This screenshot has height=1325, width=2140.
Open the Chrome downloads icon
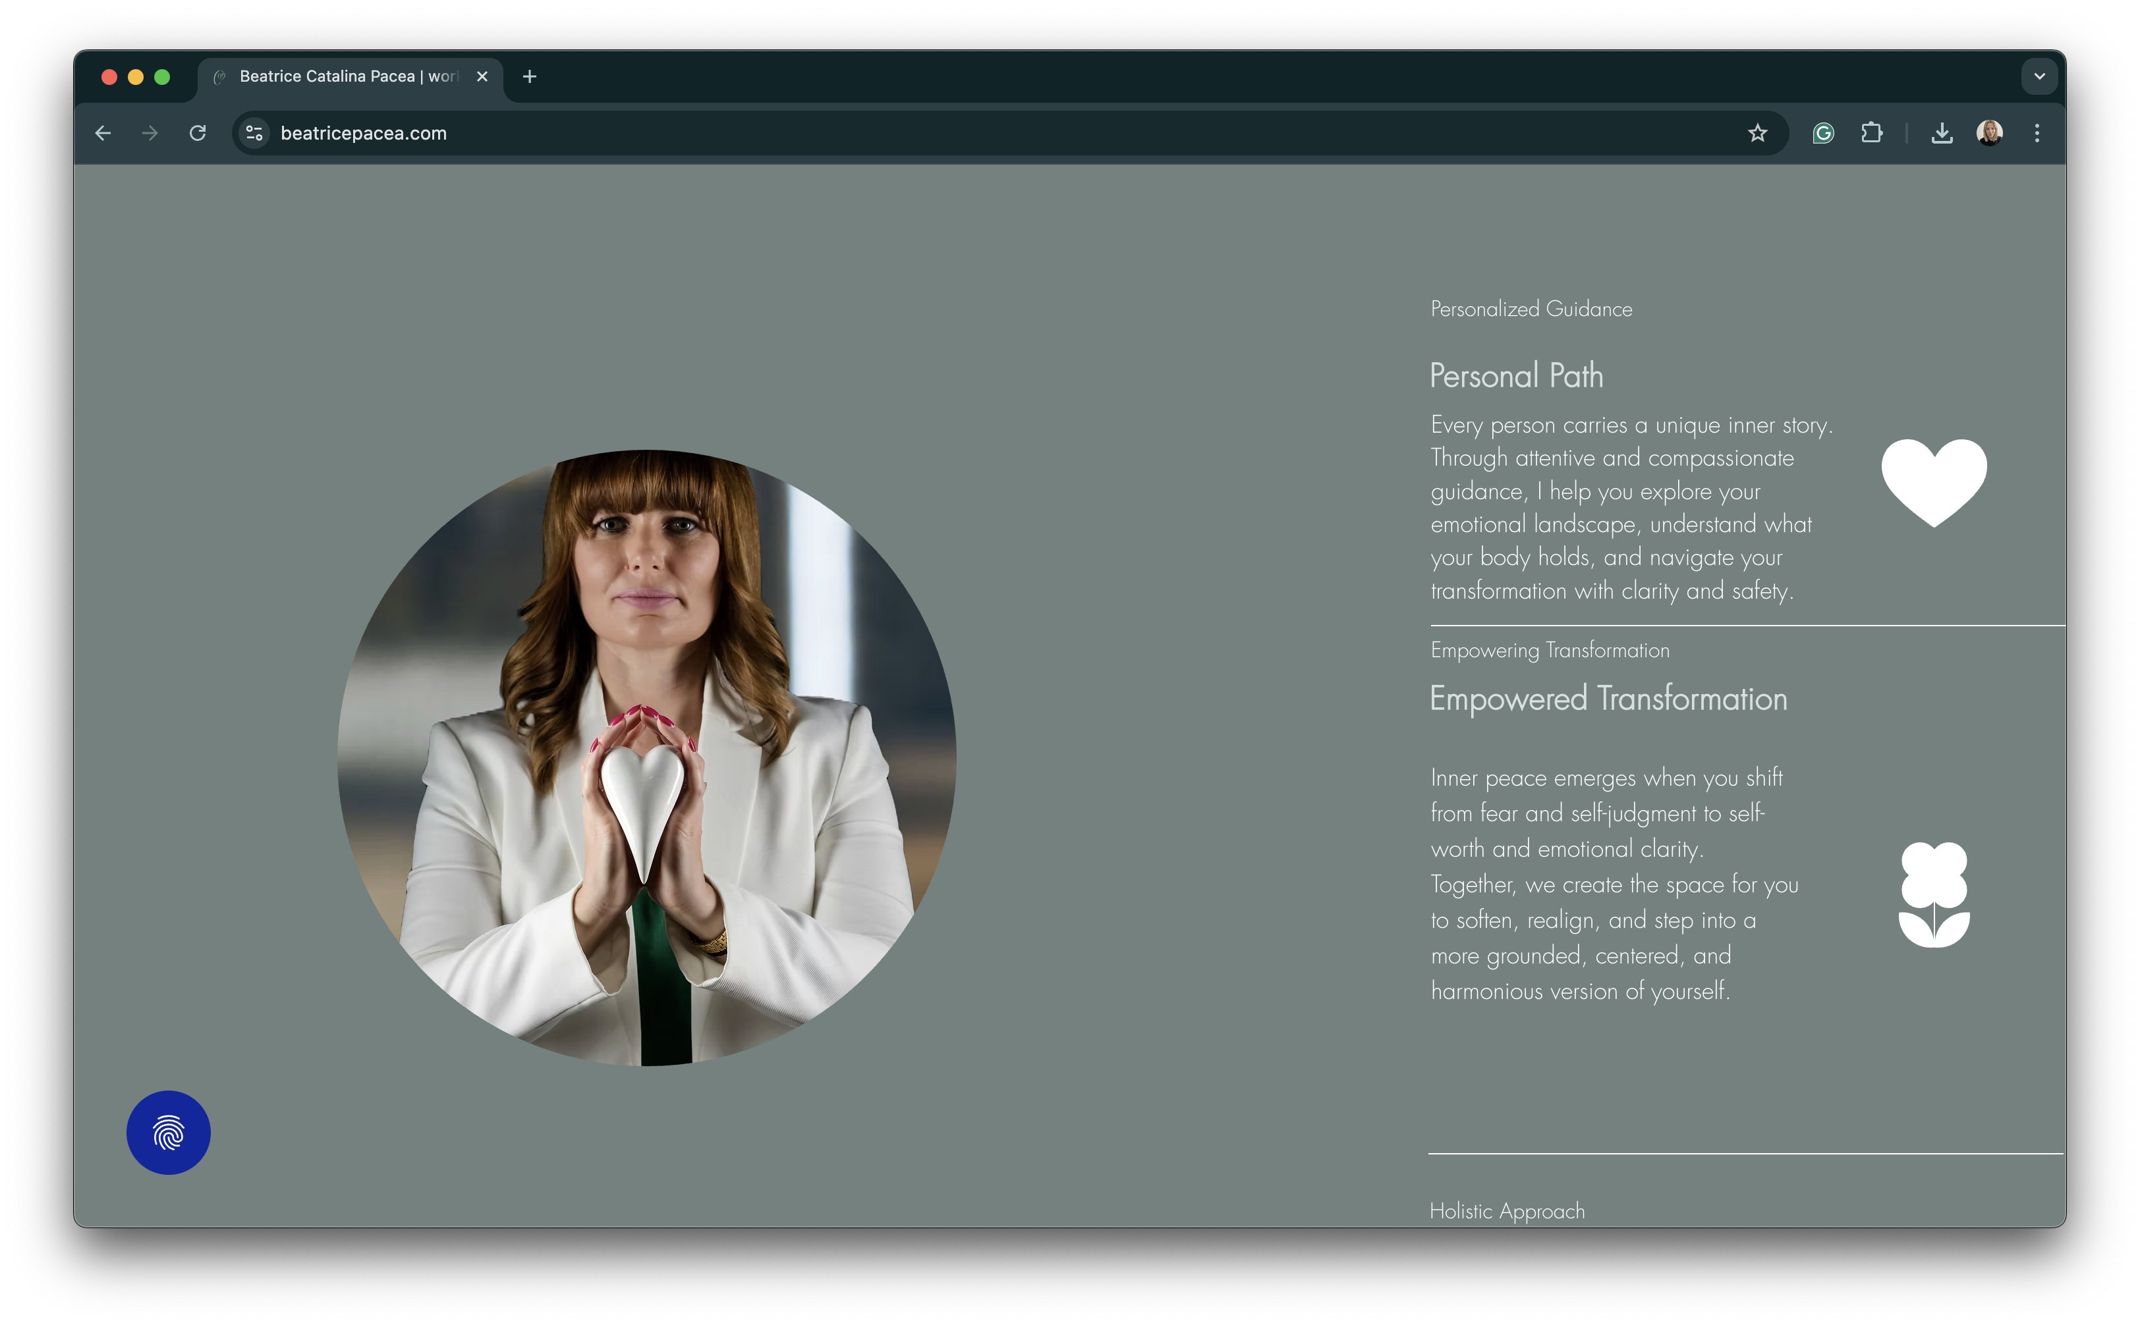pos(1942,133)
